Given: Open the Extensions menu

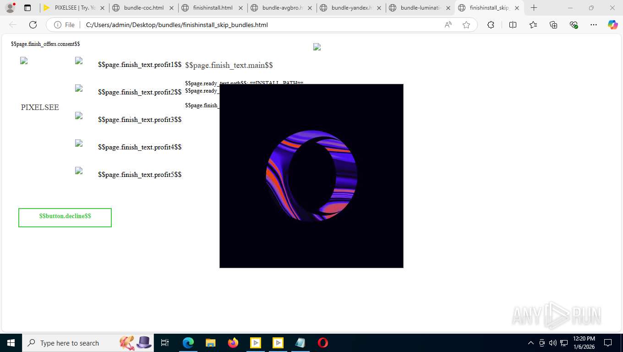Looking at the screenshot, I should click(x=491, y=25).
